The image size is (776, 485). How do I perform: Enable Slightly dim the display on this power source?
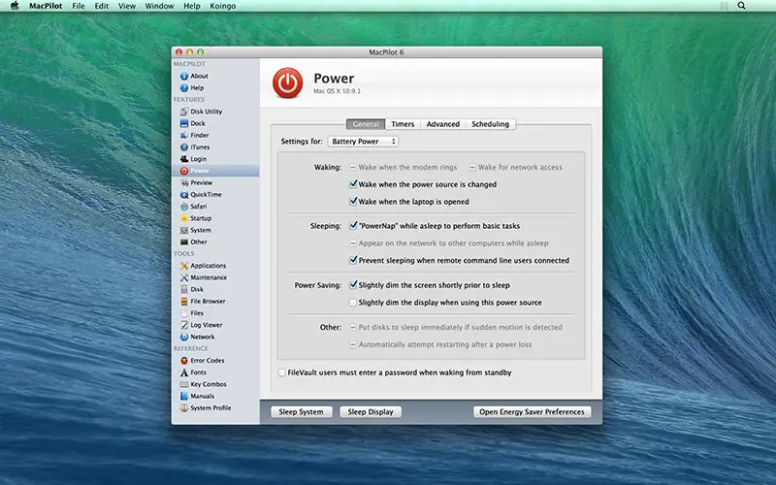tap(353, 303)
